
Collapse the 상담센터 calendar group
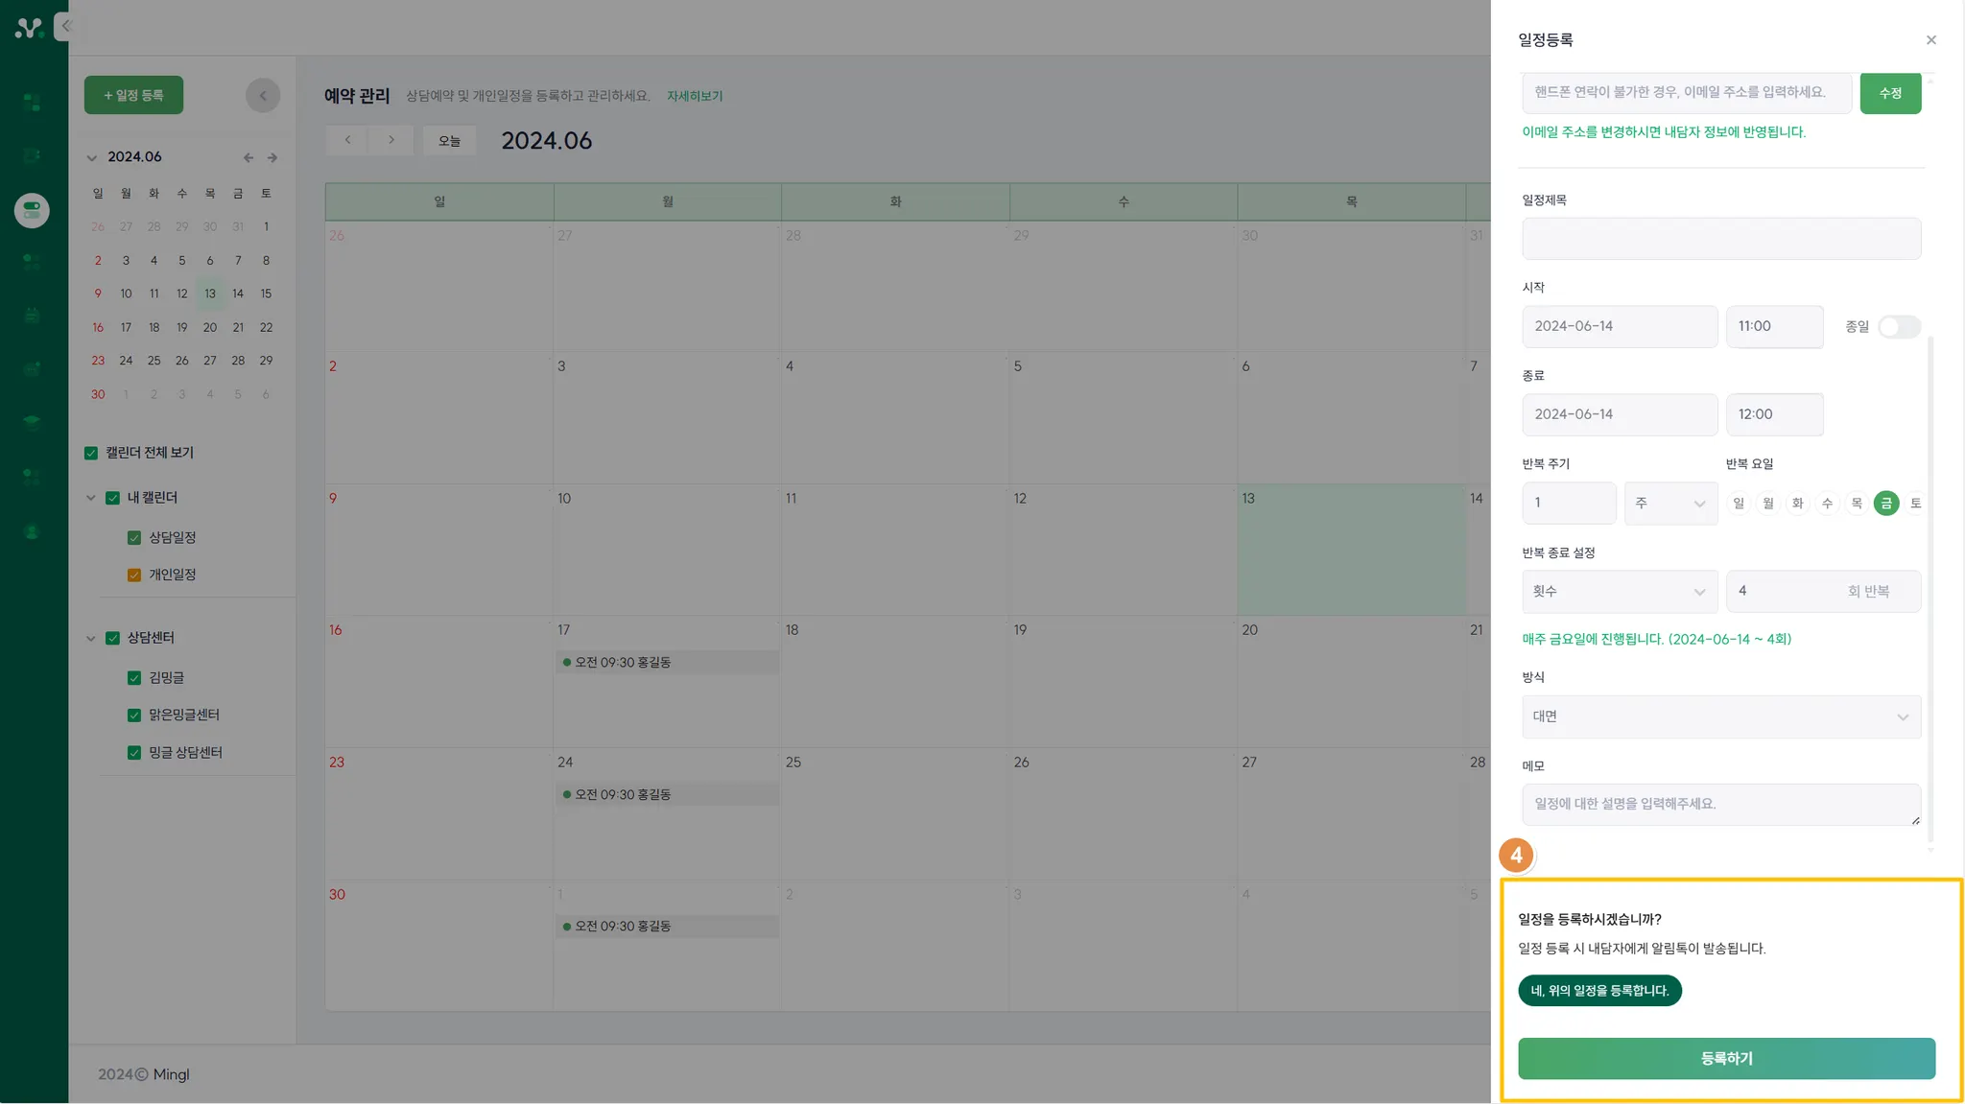[91, 638]
